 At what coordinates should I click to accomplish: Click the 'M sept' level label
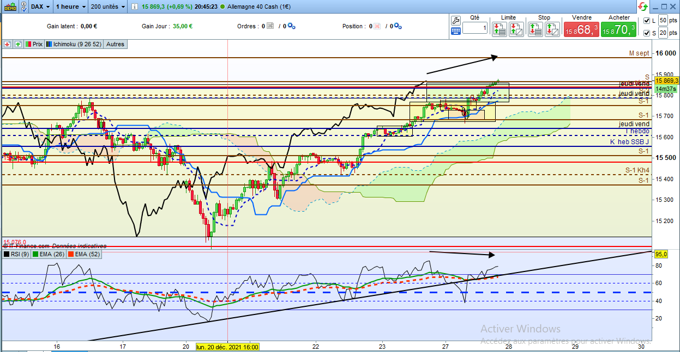click(x=639, y=53)
